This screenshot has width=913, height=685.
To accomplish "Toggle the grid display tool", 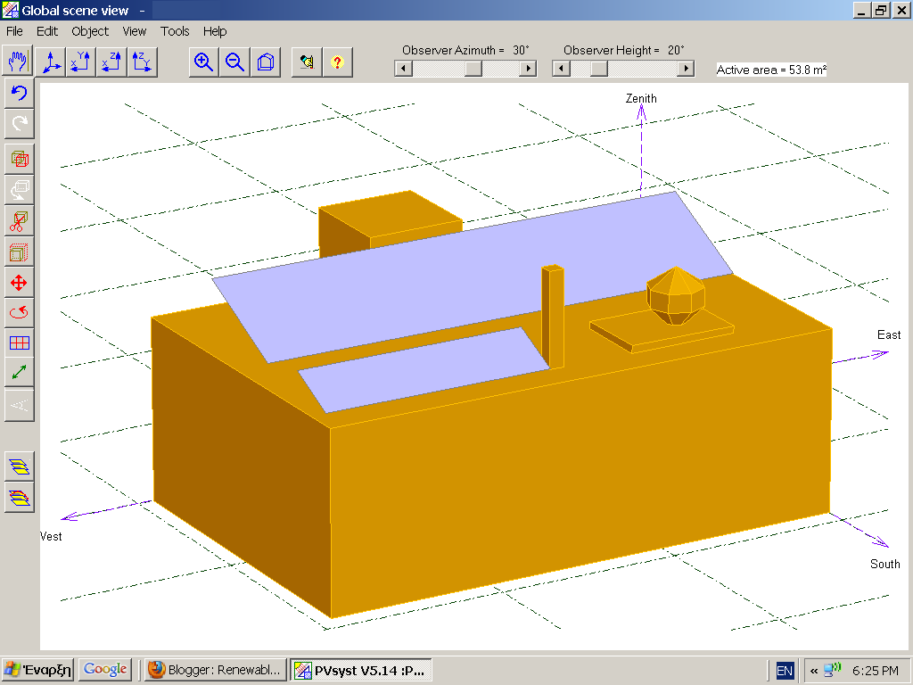I will (x=20, y=342).
